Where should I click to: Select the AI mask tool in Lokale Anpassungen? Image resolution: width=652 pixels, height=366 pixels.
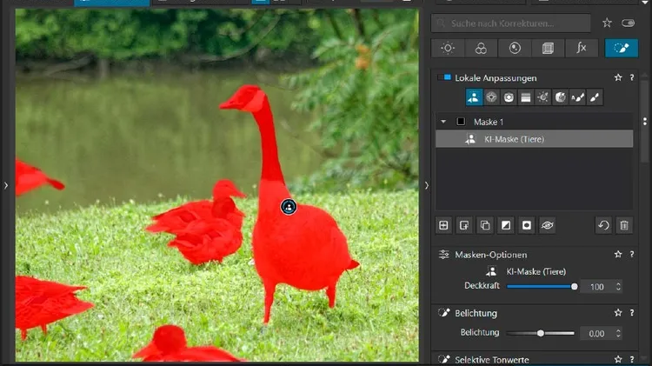click(475, 98)
